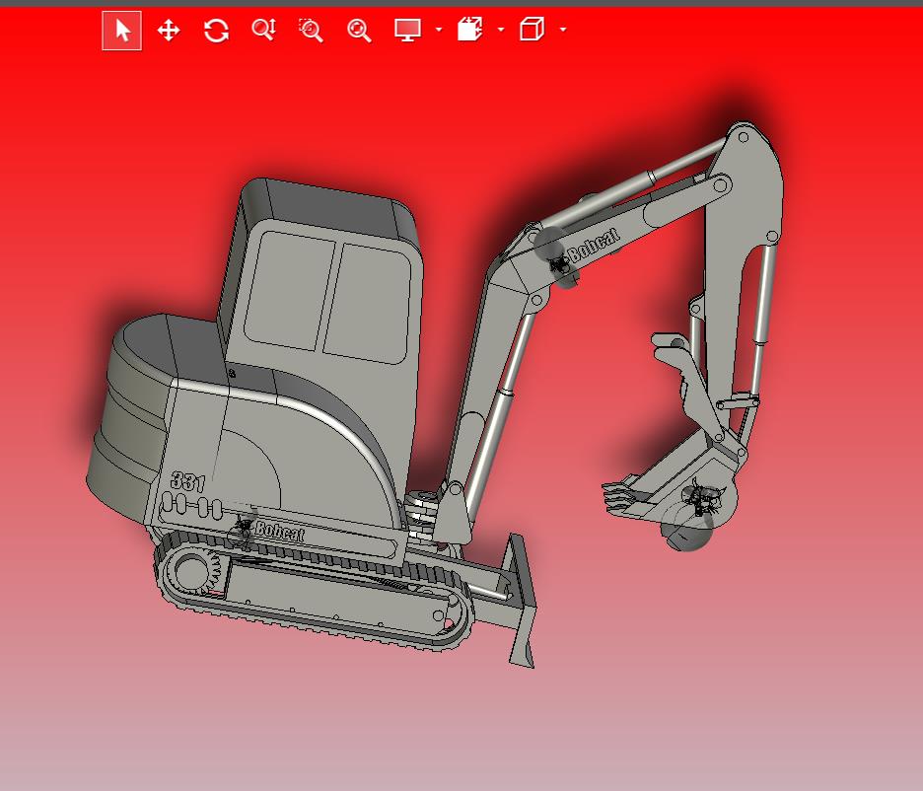Click the display monitor style icon
The image size is (923, 791).
click(407, 30)
